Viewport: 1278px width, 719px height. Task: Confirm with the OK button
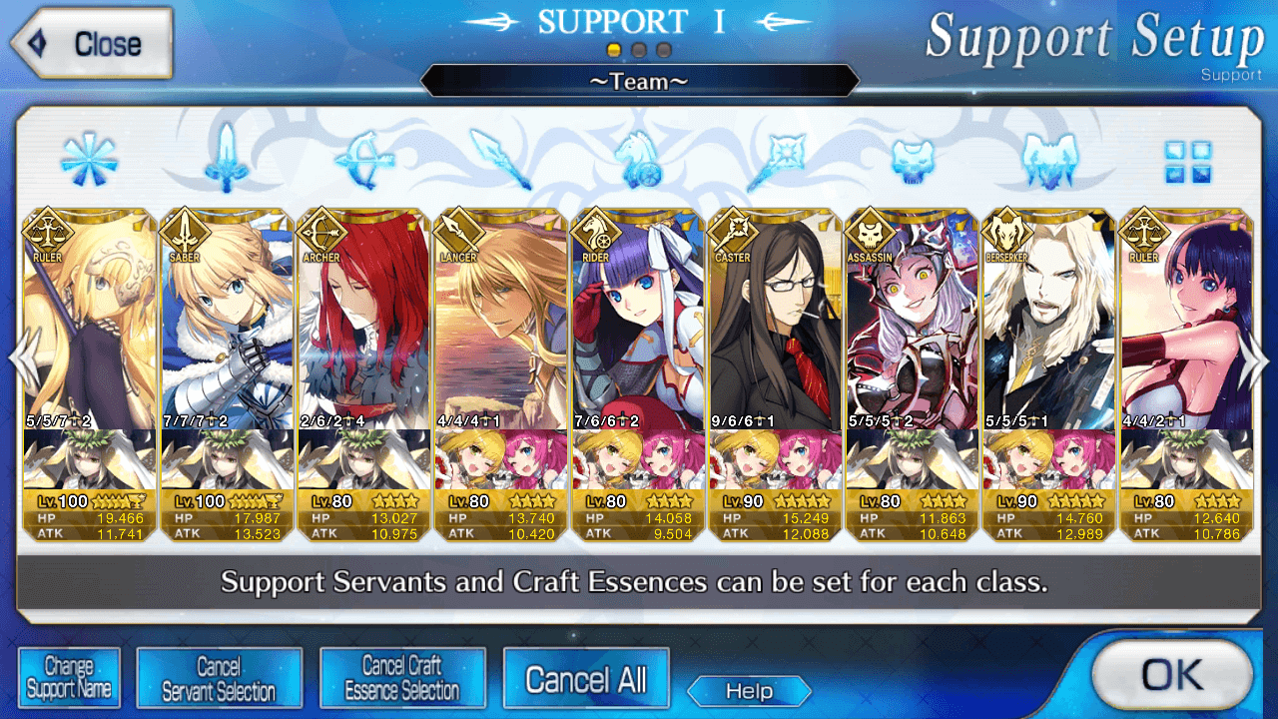pos(1172,676)
